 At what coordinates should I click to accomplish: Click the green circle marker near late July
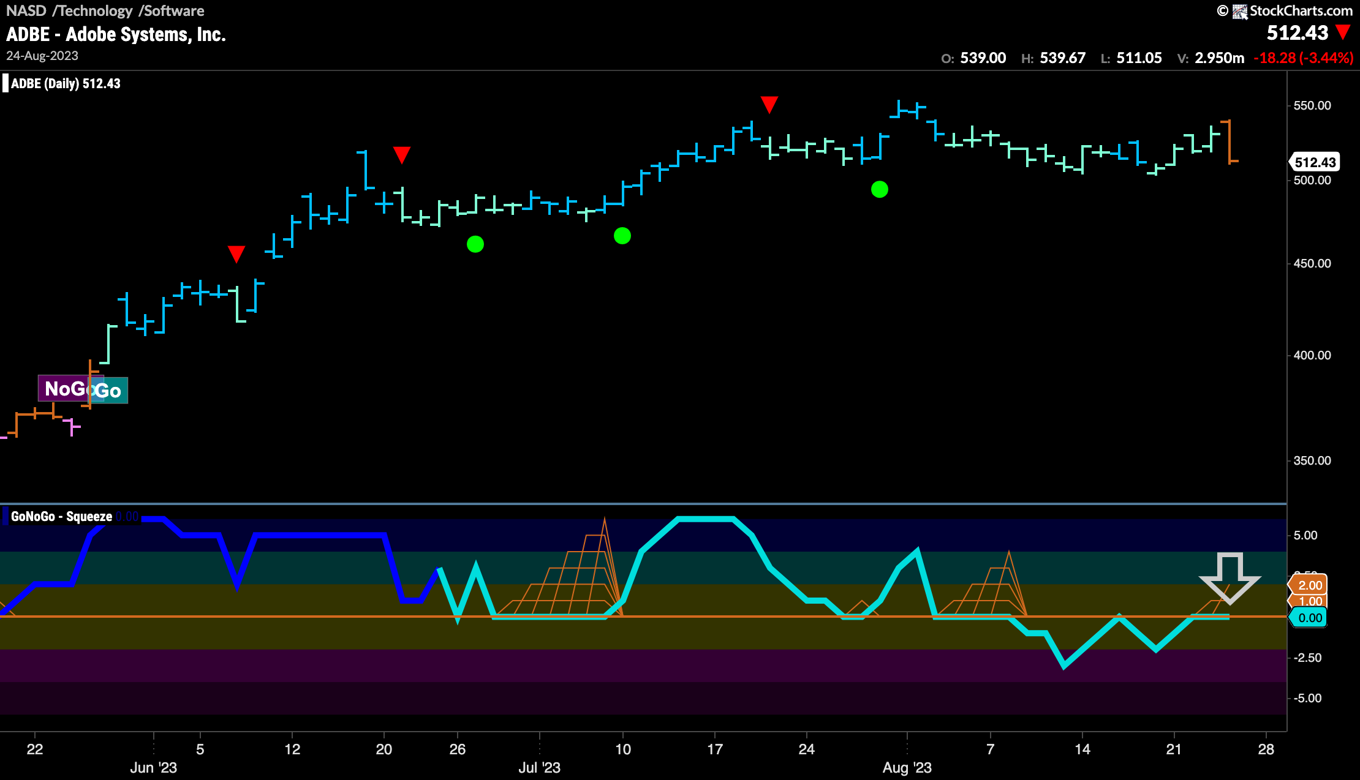coord(880,190)
